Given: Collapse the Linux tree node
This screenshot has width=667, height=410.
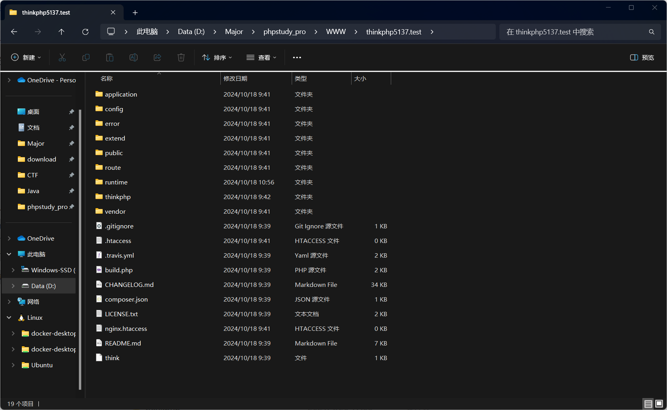Looking at the screenshot, I should 9,317.
